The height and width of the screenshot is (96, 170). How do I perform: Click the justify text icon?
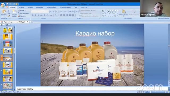70,15
